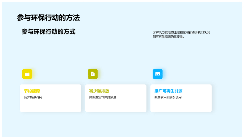This screenshot has height=139, width=244.
Task: Click blank lower area of 推广可再生能源 card
Action: pyautogui.click(x=181, y=106)
